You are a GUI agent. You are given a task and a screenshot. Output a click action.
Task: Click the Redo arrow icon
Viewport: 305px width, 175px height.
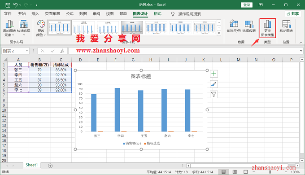pos(26,5)
